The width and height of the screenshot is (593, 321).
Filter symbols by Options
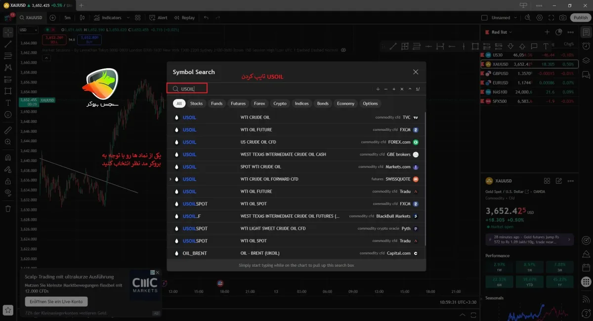pos(370,104)
